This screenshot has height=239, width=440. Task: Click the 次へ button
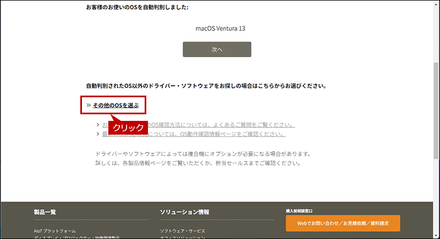click(217, 49)
